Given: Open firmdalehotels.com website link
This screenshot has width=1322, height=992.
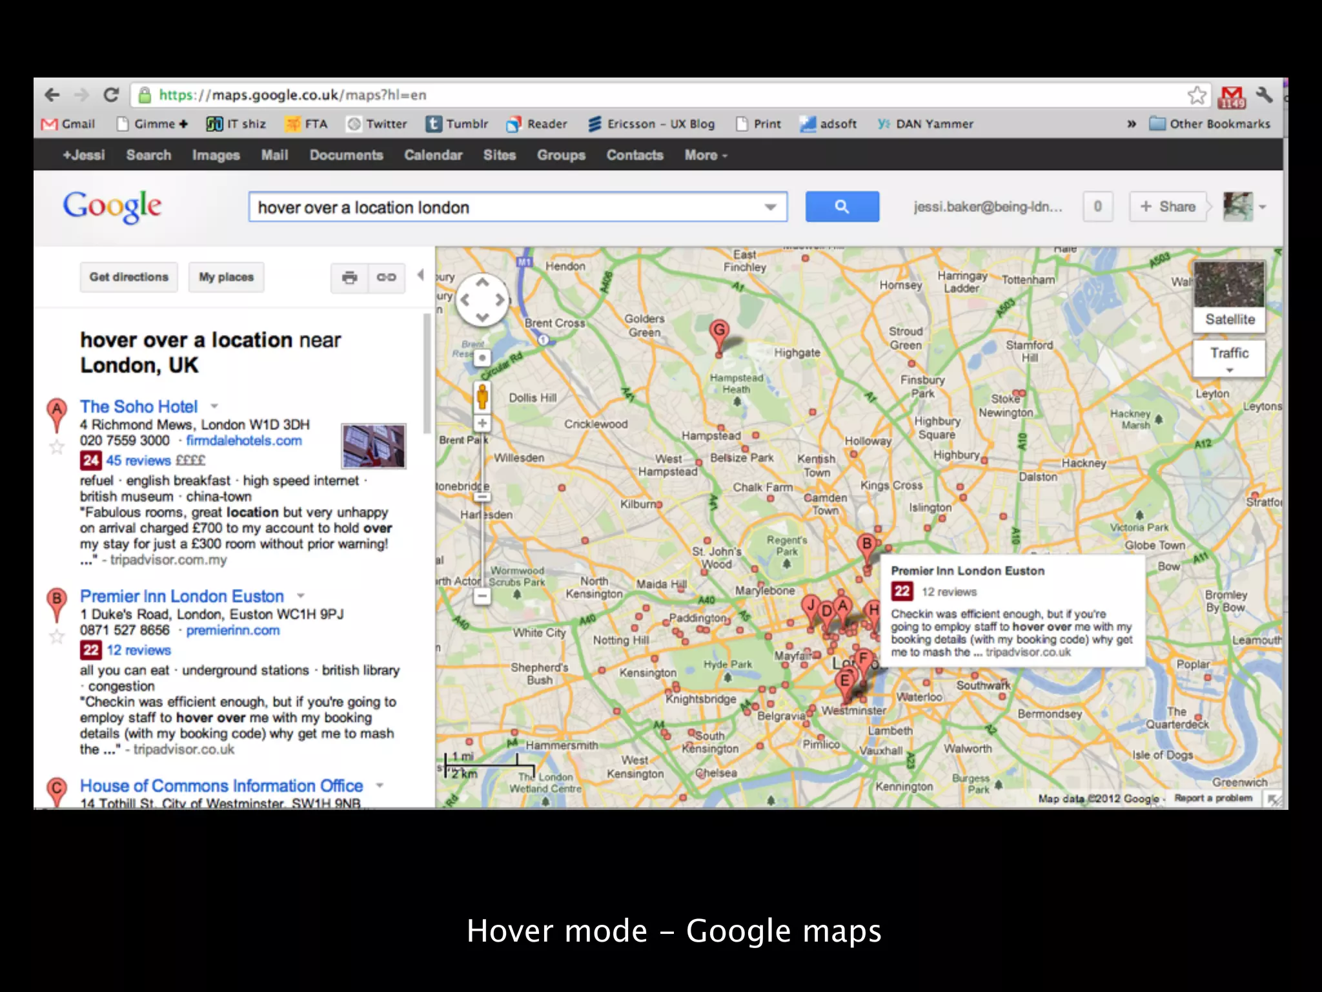Looking at the screenshot, I should pos(244,440).
